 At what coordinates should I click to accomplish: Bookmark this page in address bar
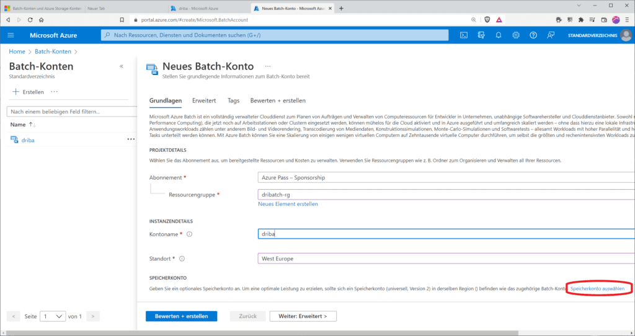tap(122, 19)
